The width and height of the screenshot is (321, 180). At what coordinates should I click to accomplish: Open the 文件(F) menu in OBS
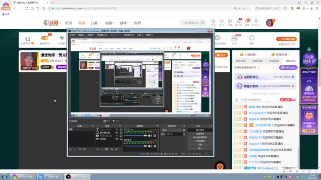(x=72, y=35)
